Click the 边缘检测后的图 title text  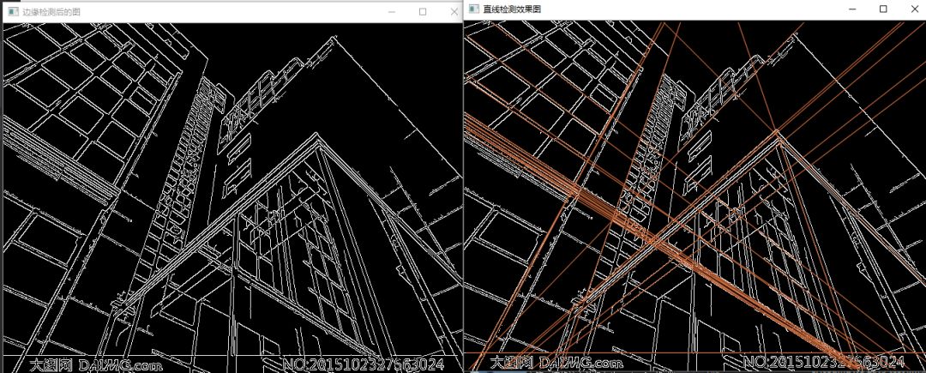pyautogui.click(x=51, y=12)
